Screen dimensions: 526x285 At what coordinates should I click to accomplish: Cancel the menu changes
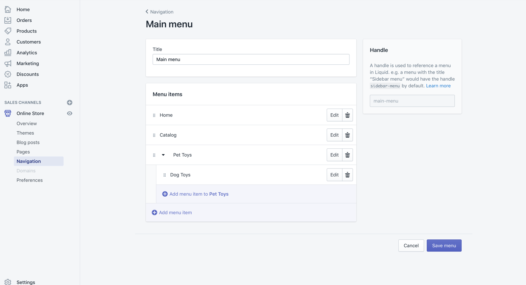coord(411,246)
